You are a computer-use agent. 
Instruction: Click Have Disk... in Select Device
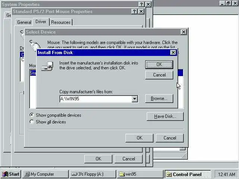[x=165, y=116]
